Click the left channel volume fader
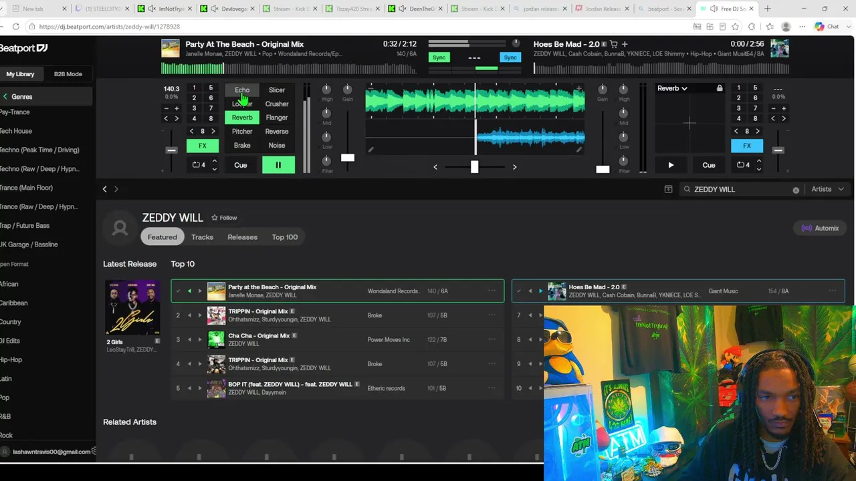 (348, 158)
